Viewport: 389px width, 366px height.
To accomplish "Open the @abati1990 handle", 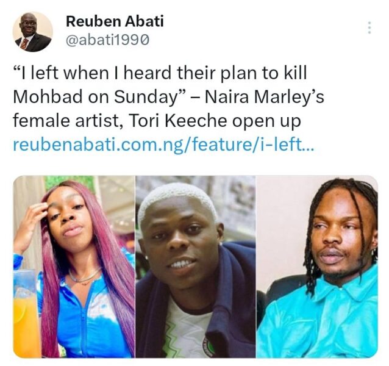I will click(x=108, y=40).
